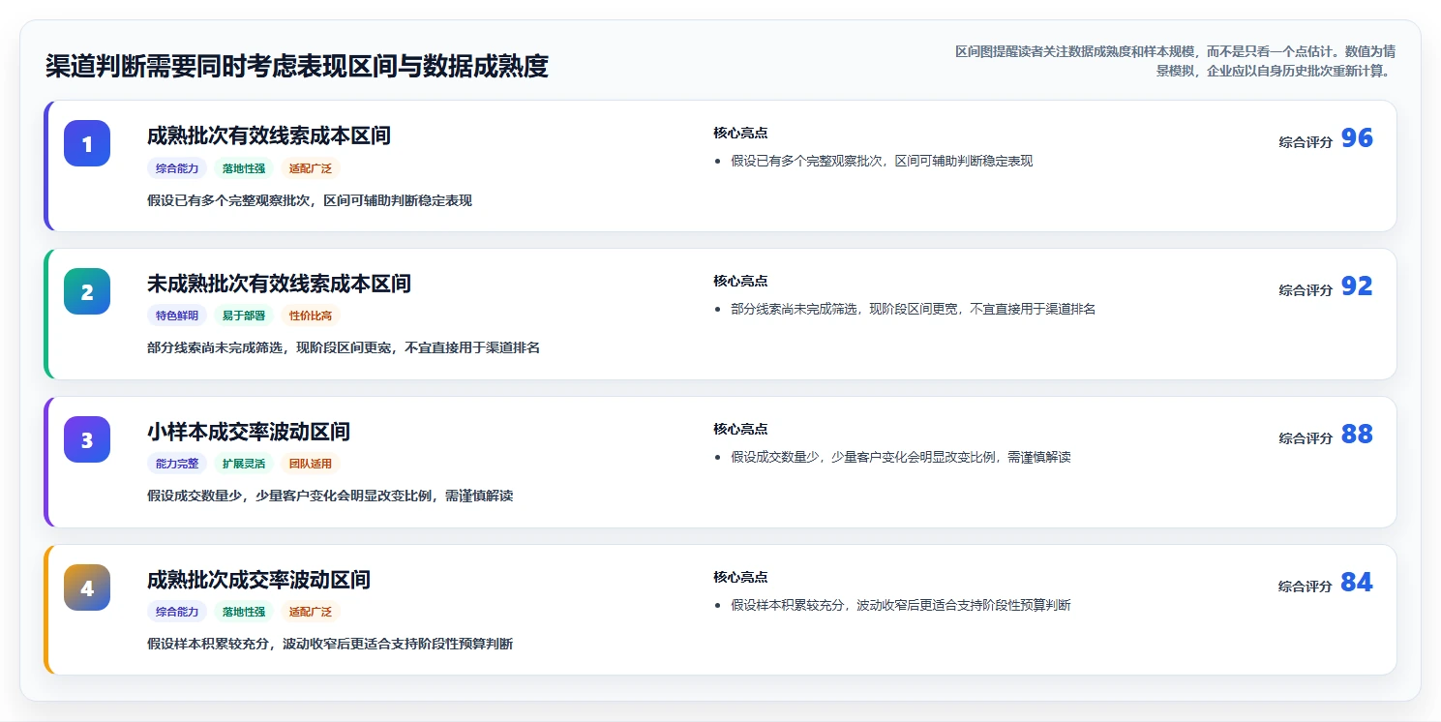
Task: Click bold description 假设成交数量少 below card 3 tags
Action: [330, 496]
